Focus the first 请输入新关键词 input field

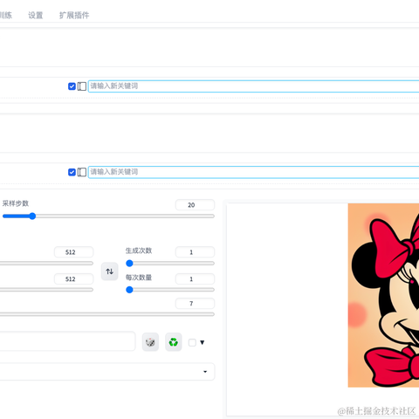coord(253,86)
